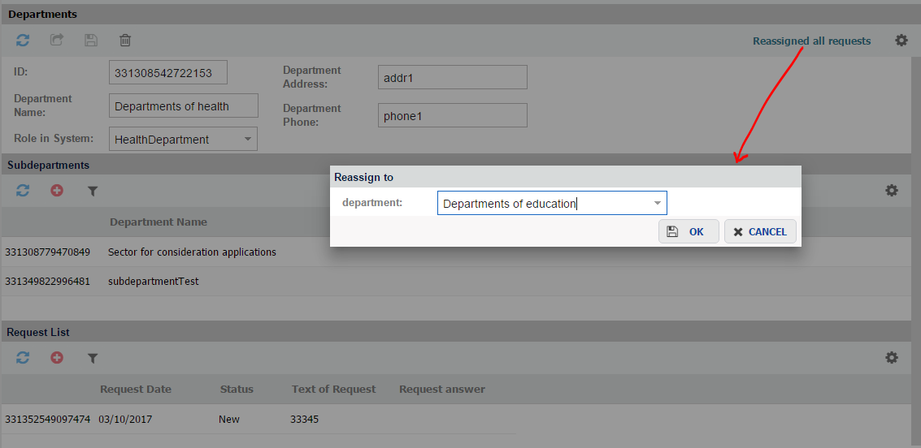Screen dimensions: 921x448
Task: Filter the Subdepartments list
Action: (93, 191)
